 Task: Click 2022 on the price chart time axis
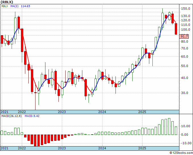click(22, 112)
